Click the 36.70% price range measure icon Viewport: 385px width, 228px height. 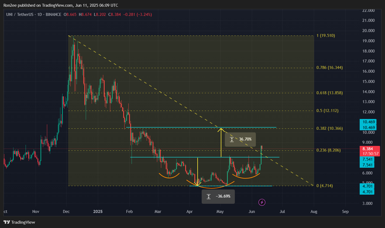tap(232, 139)
